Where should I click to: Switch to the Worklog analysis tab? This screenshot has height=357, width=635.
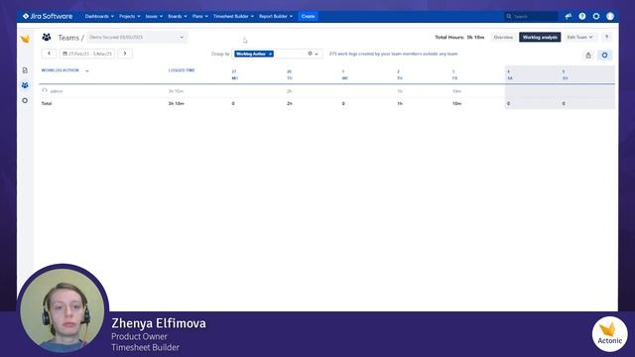tap(540, 38)
